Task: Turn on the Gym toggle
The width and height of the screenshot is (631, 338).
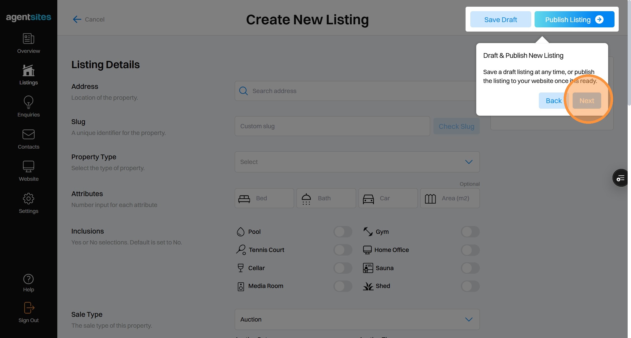Action: click(x=470, y=232)
